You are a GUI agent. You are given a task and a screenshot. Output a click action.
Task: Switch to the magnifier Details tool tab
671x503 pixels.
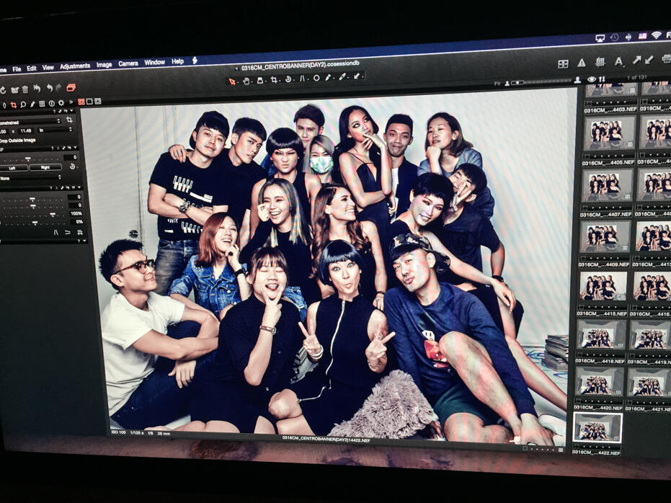(x=23, y=104)
